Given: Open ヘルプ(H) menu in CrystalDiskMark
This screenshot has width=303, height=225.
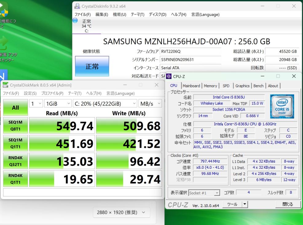Looking at the screenshot, I should click(94, 93).
